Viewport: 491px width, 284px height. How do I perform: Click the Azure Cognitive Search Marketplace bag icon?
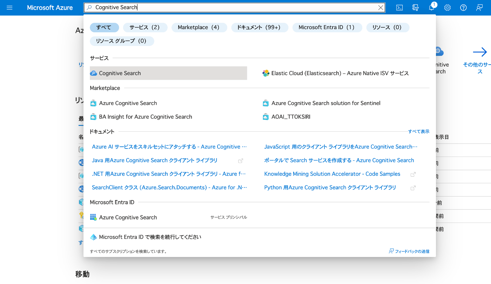(93, 103)
